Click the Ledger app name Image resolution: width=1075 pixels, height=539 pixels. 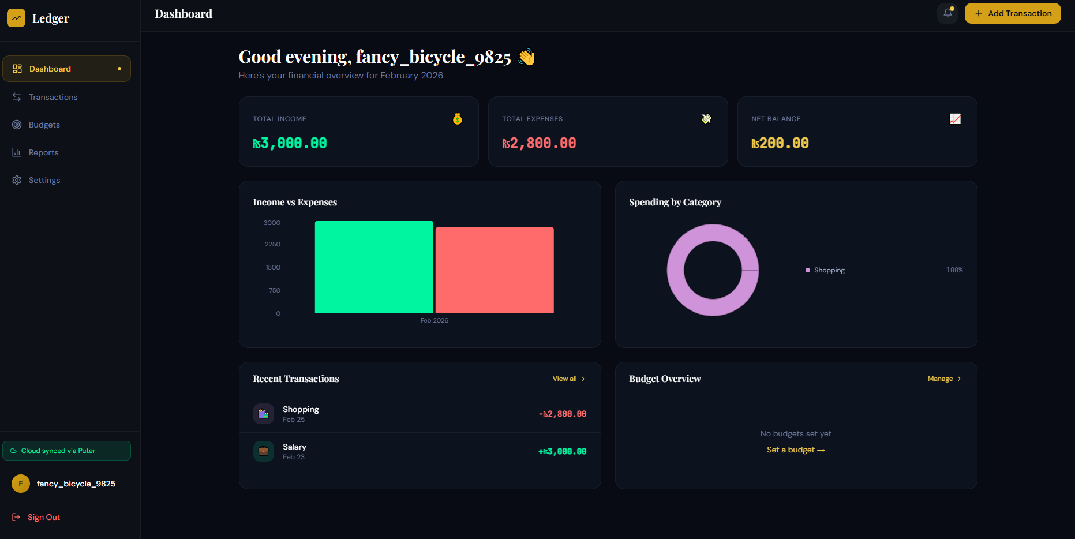pyautogui.click(x=51, y=18)
